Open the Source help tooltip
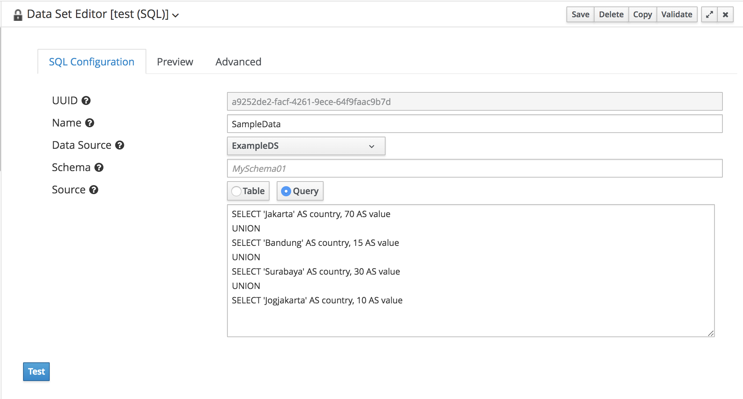Screen dimensions: 743x399 pyautogui.click(x=93, y=190)
